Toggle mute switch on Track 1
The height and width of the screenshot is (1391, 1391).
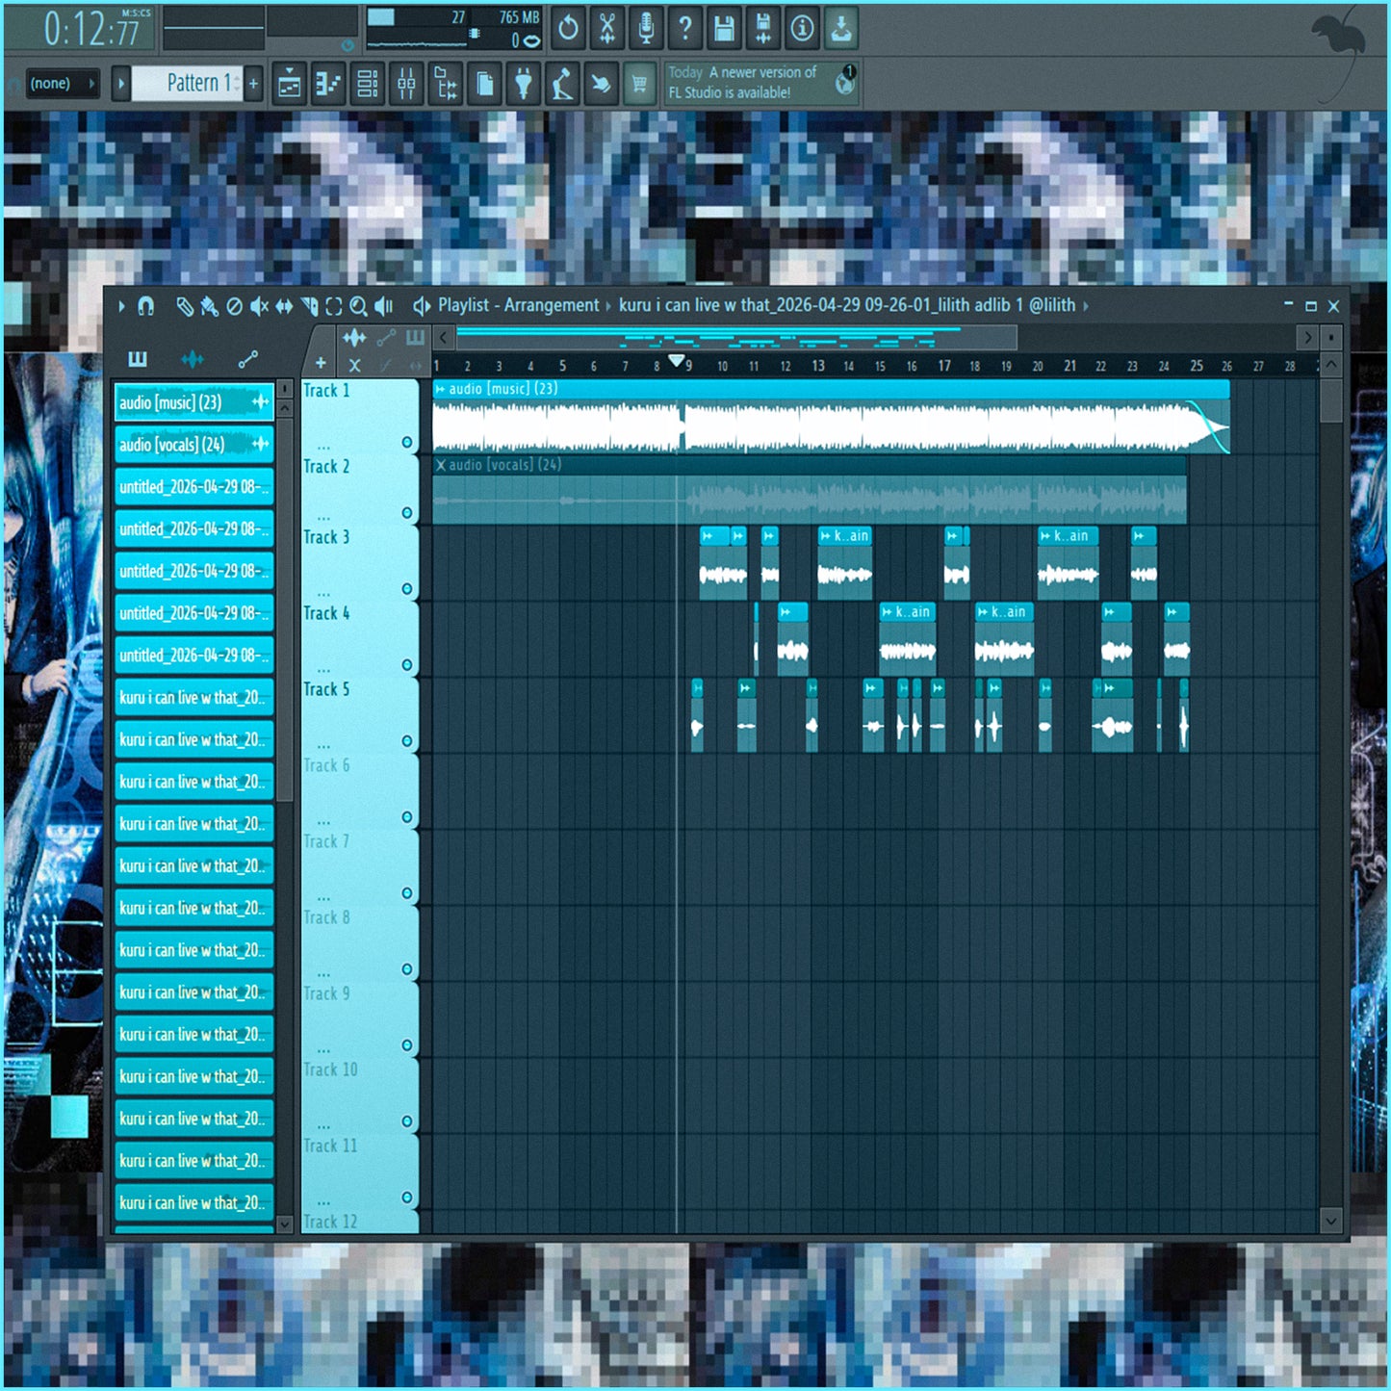[x=407, y=443]
